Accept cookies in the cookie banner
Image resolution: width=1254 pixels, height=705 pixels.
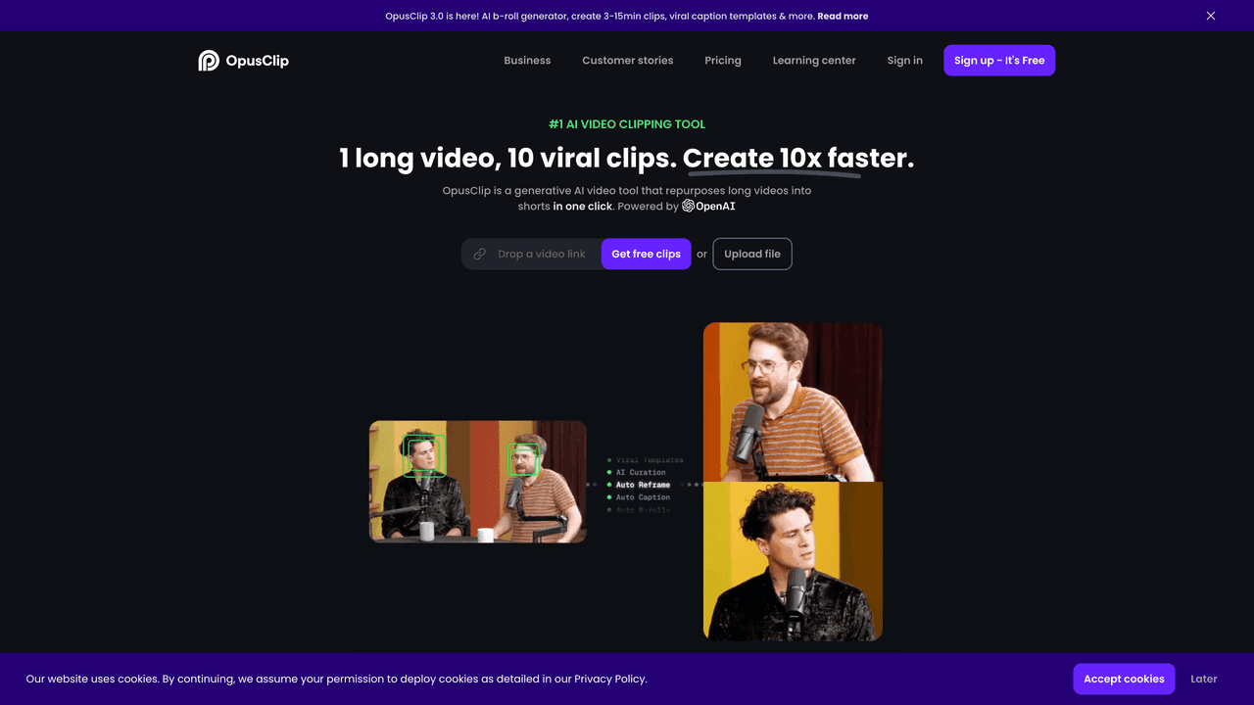pyautogui.click(x=1124, y=679)
